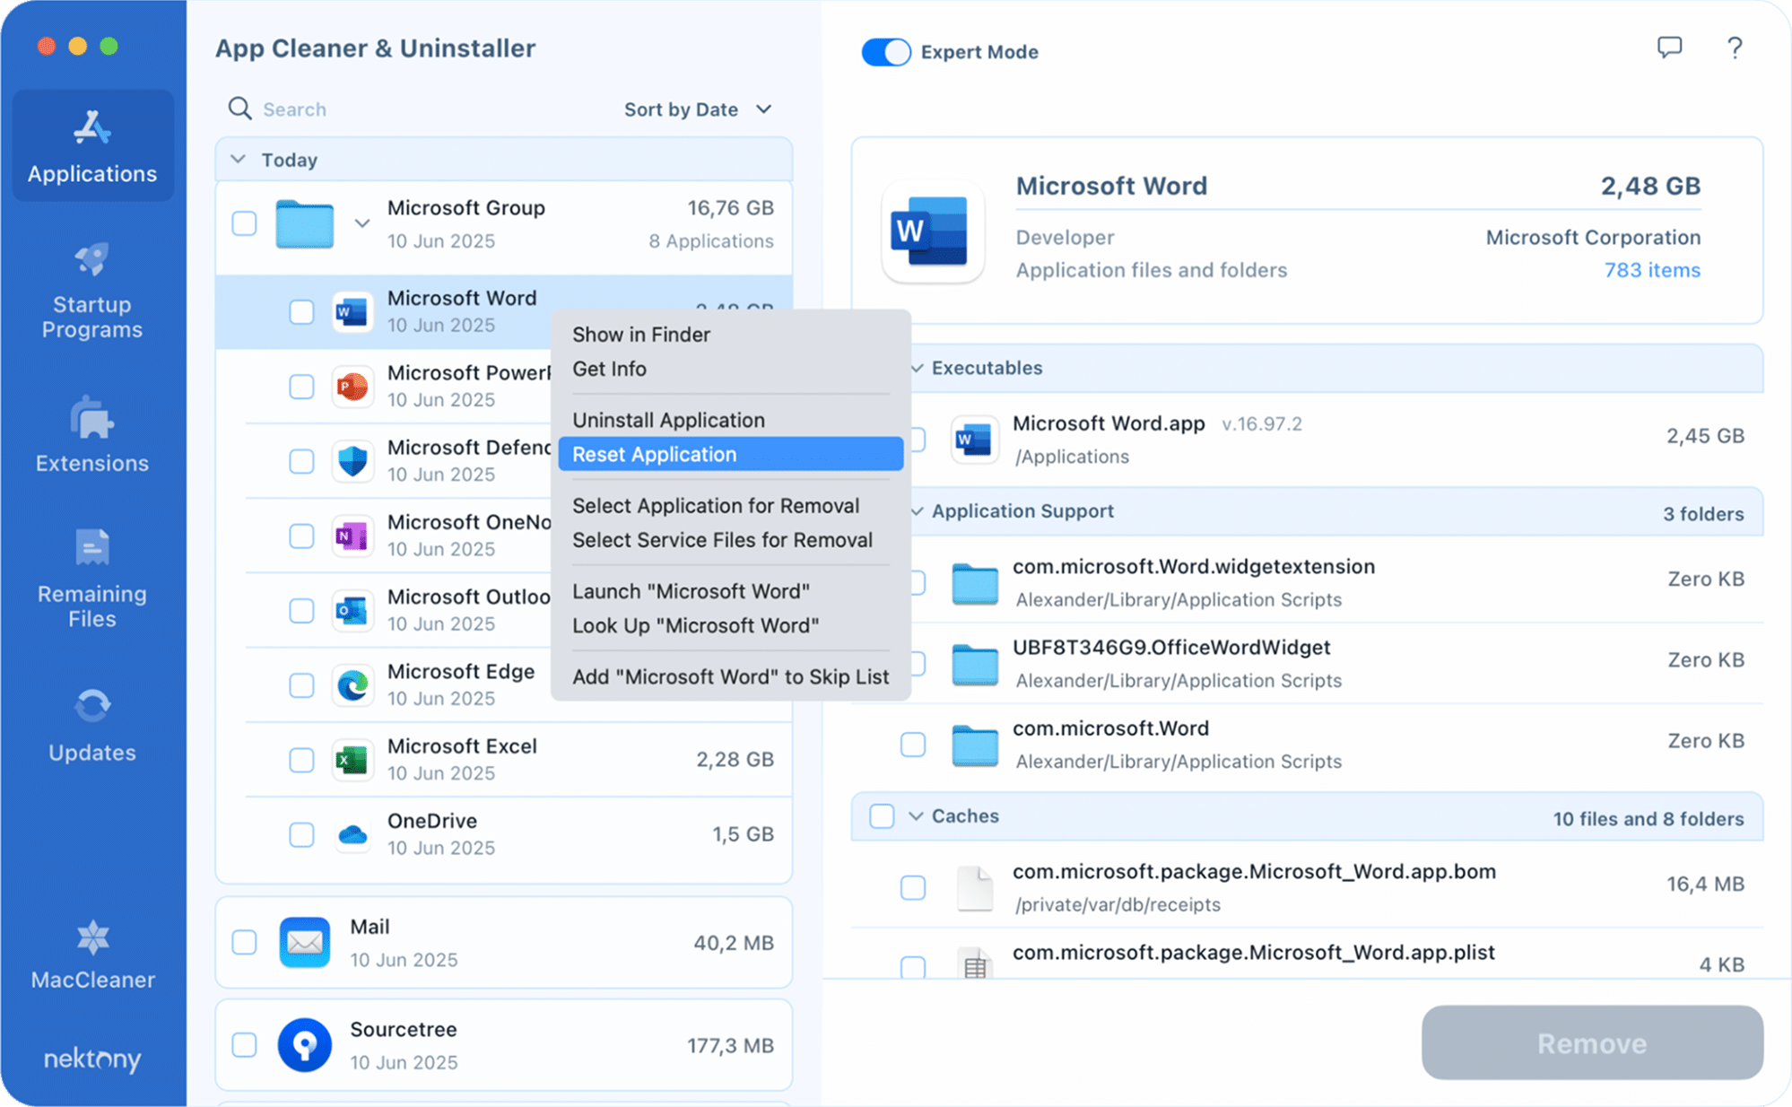Click large Word icon in details header
Screen dimensions: 1792x1107
click(933, 231)
